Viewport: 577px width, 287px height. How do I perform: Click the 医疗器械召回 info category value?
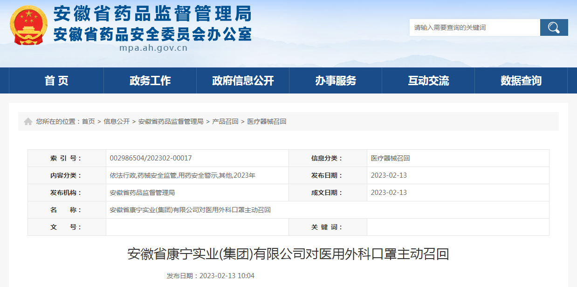[391, 158]
